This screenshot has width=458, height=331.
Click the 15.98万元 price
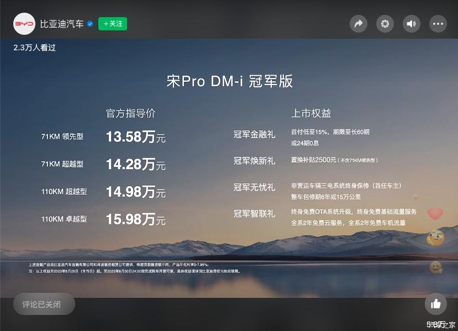pos(136,219)
